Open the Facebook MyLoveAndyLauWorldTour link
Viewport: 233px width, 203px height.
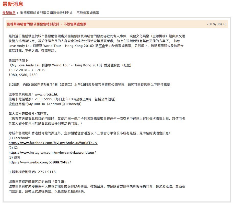tap(53, 143)
